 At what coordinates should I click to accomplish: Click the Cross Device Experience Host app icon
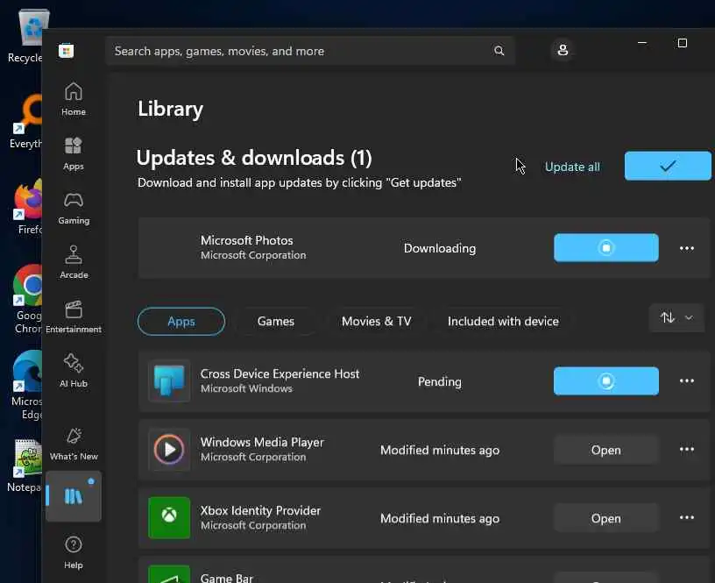click(169, 380)
